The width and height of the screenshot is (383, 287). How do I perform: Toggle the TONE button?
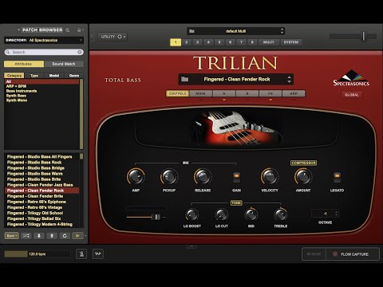tap(236, 203)
